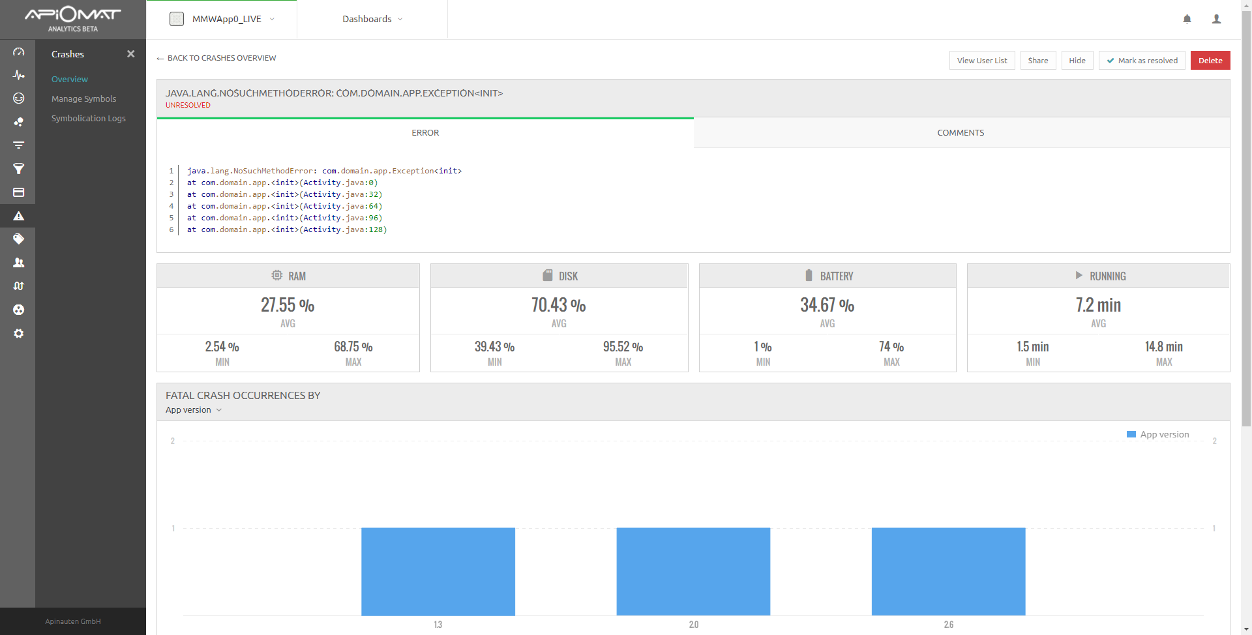Click the Share button

(1038, 61)
